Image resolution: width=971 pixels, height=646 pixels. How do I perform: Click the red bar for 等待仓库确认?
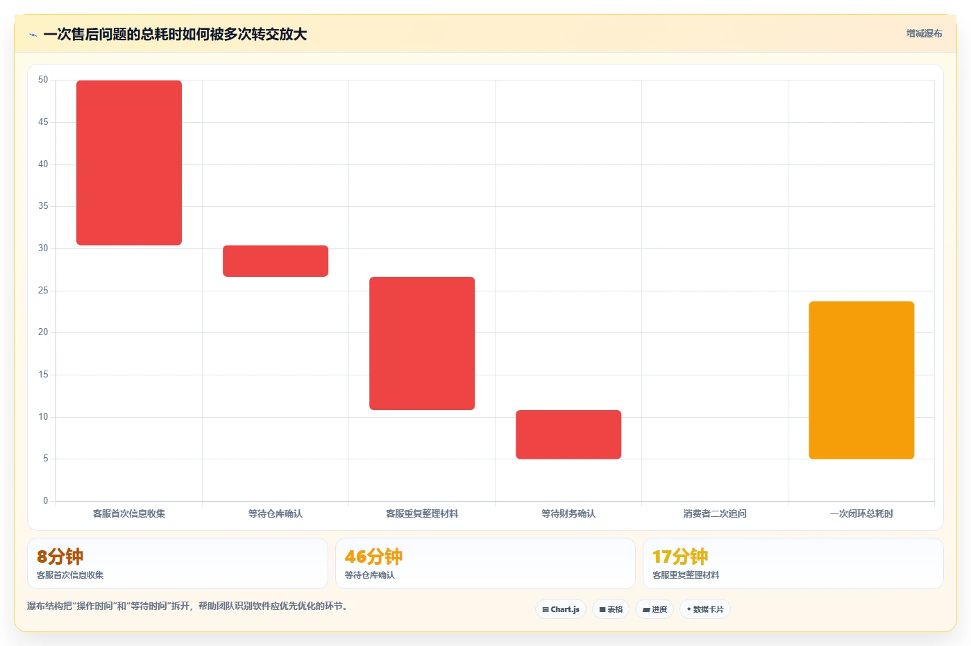[276, 261]
